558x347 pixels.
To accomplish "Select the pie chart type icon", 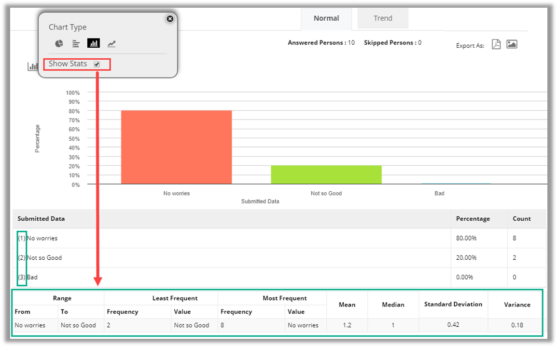I will [59, 43].
